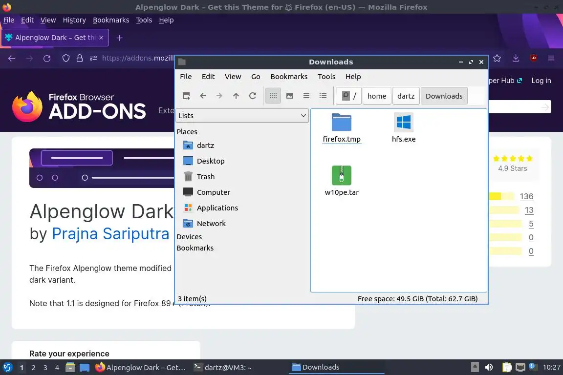Open the Edit menu in Downloads window
Image resolution: width=563 pixels, height=375 pixels.
(208, 77)
